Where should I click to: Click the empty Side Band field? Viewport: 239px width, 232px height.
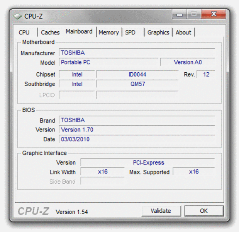coord(103,181)
